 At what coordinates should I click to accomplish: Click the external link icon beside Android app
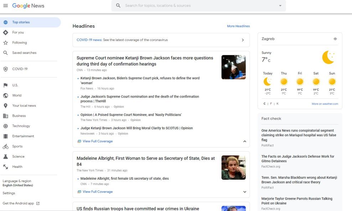[38, 204]
